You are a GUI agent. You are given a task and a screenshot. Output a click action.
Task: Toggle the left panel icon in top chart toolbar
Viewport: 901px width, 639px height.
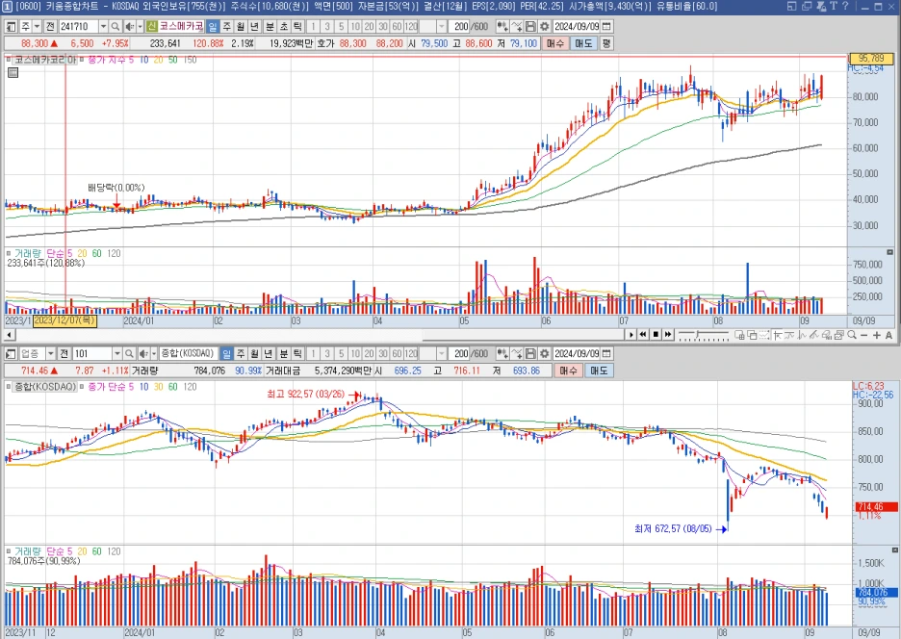11,26
